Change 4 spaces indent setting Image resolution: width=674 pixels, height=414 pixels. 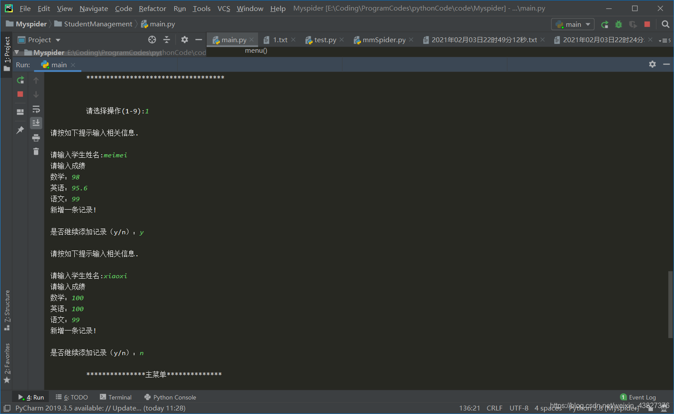point(548,408)
